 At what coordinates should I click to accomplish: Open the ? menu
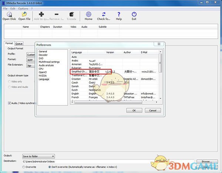pyautogui.click(x=32, y=8)
